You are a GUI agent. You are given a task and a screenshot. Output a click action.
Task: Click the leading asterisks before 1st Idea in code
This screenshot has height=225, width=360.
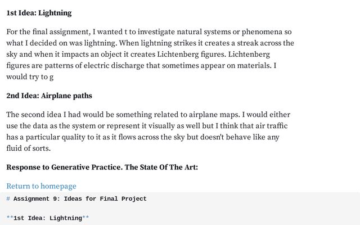(x=10, y=218)
